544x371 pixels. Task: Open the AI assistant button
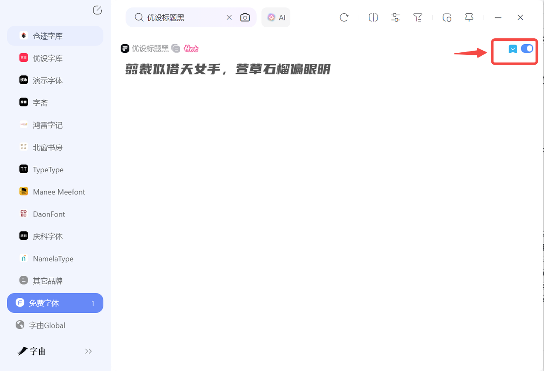click(x=276, y=17)
